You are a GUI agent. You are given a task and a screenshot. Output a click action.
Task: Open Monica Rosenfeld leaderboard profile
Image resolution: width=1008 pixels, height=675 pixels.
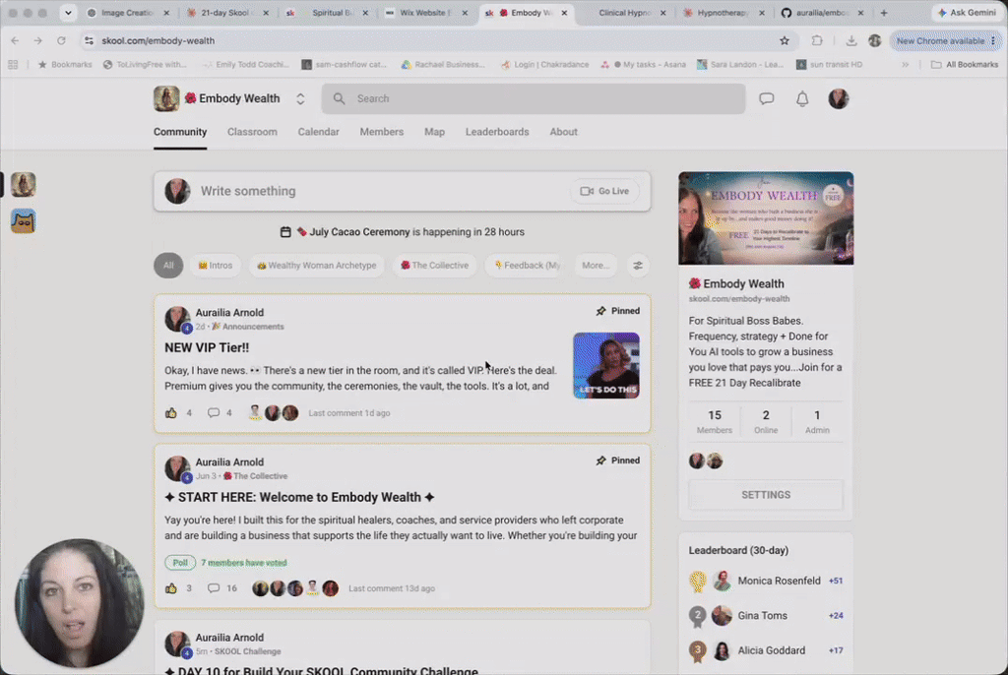point(780,581)
